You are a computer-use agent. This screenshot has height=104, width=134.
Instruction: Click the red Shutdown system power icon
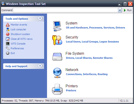coord(8,34)
